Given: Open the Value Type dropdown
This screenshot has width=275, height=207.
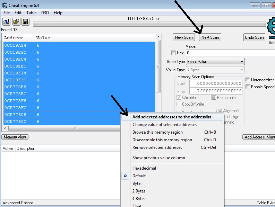Looking at the screenshot, I should [x=215, y=70].
